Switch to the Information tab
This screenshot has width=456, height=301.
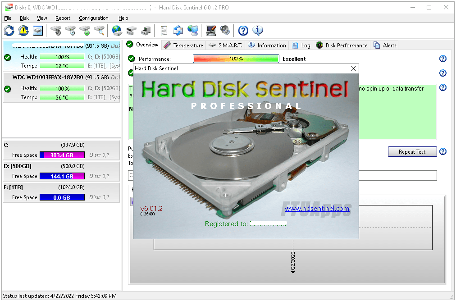(267, 46)
